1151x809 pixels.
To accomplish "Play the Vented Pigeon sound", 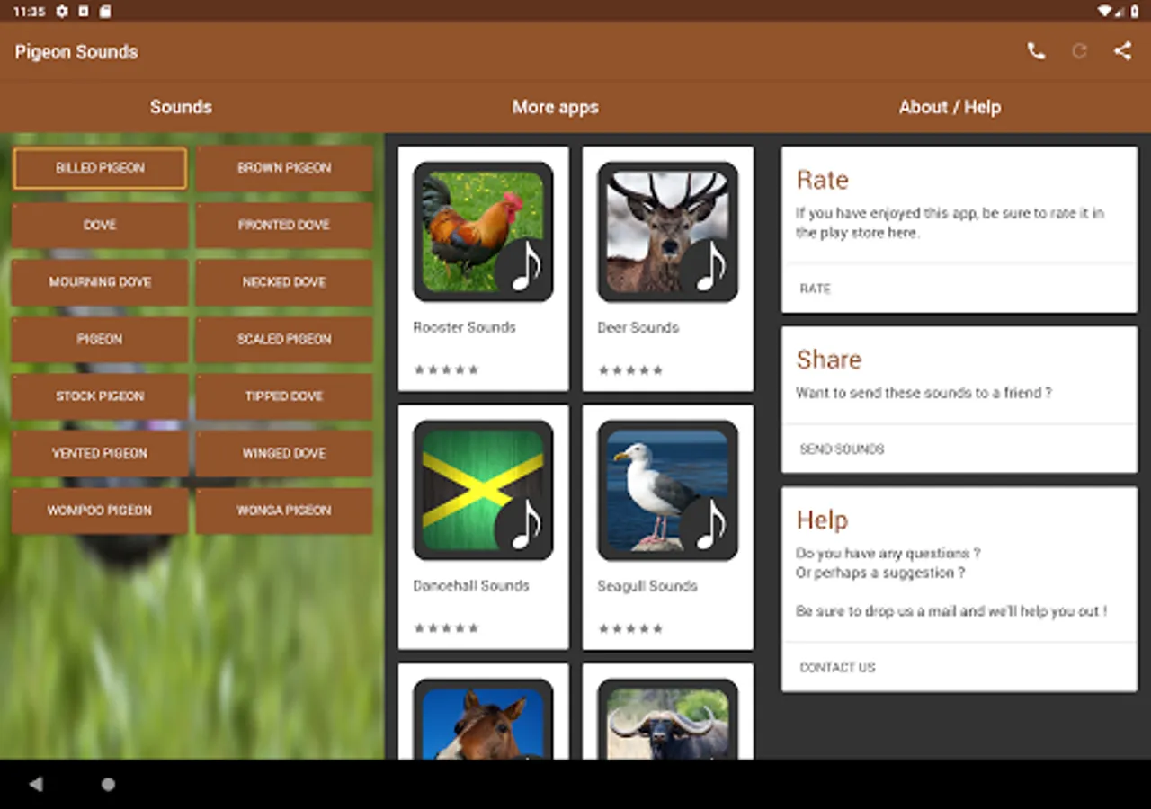I will tap(100, 453).
